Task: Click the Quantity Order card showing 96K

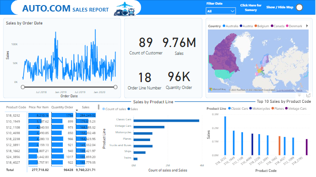Action: click(x=179, y=81)
